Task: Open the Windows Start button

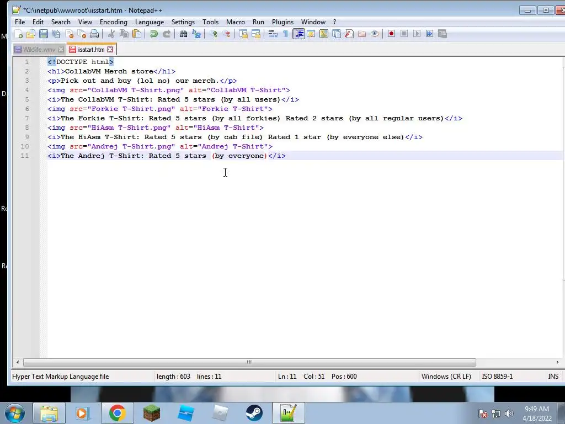Action: point(14,413)
